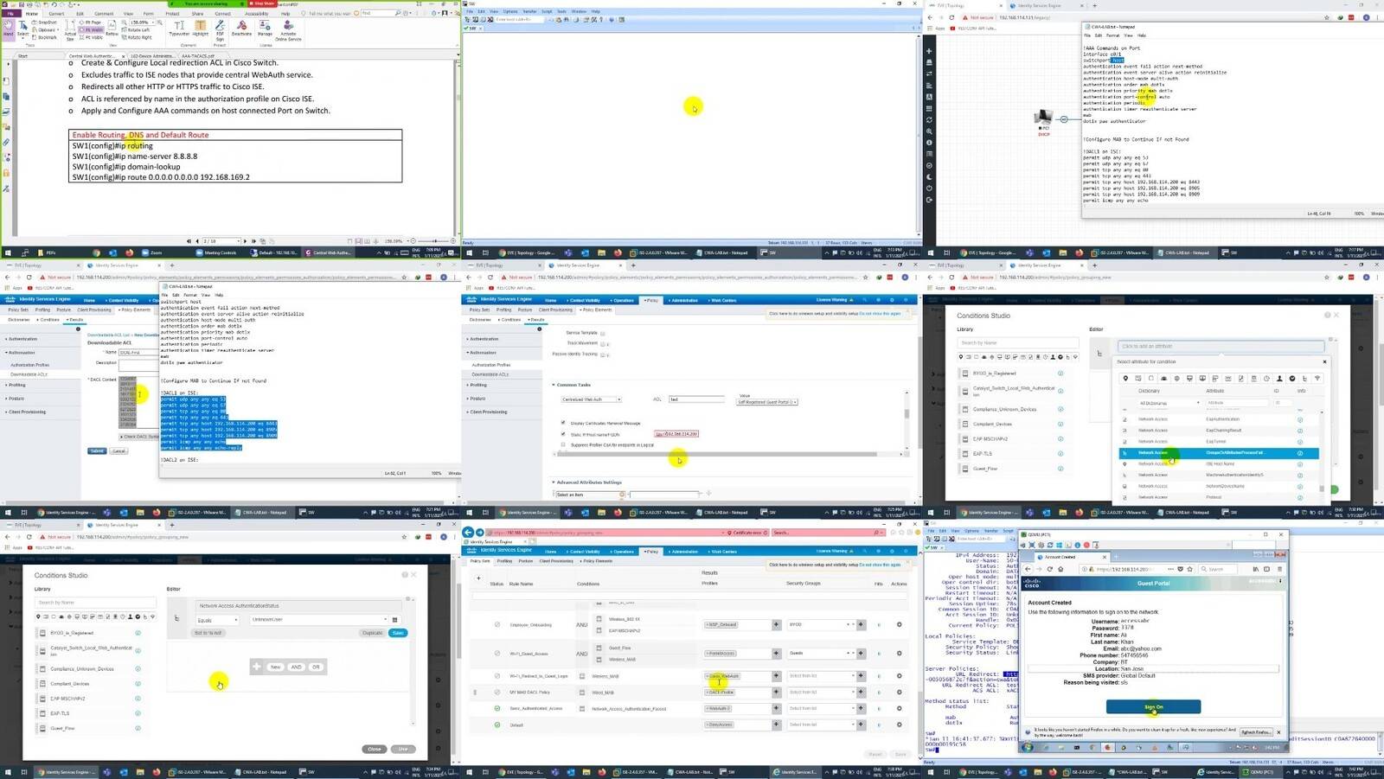
Task: Click the Manage icon in the PDF ribbon
Action: coord(266,28)
